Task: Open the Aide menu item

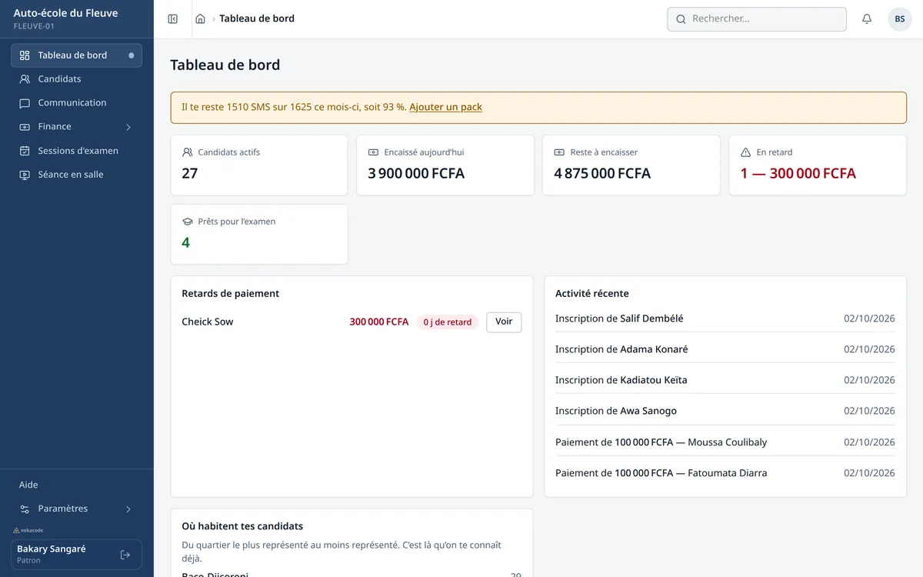Action: click(77, 485)
